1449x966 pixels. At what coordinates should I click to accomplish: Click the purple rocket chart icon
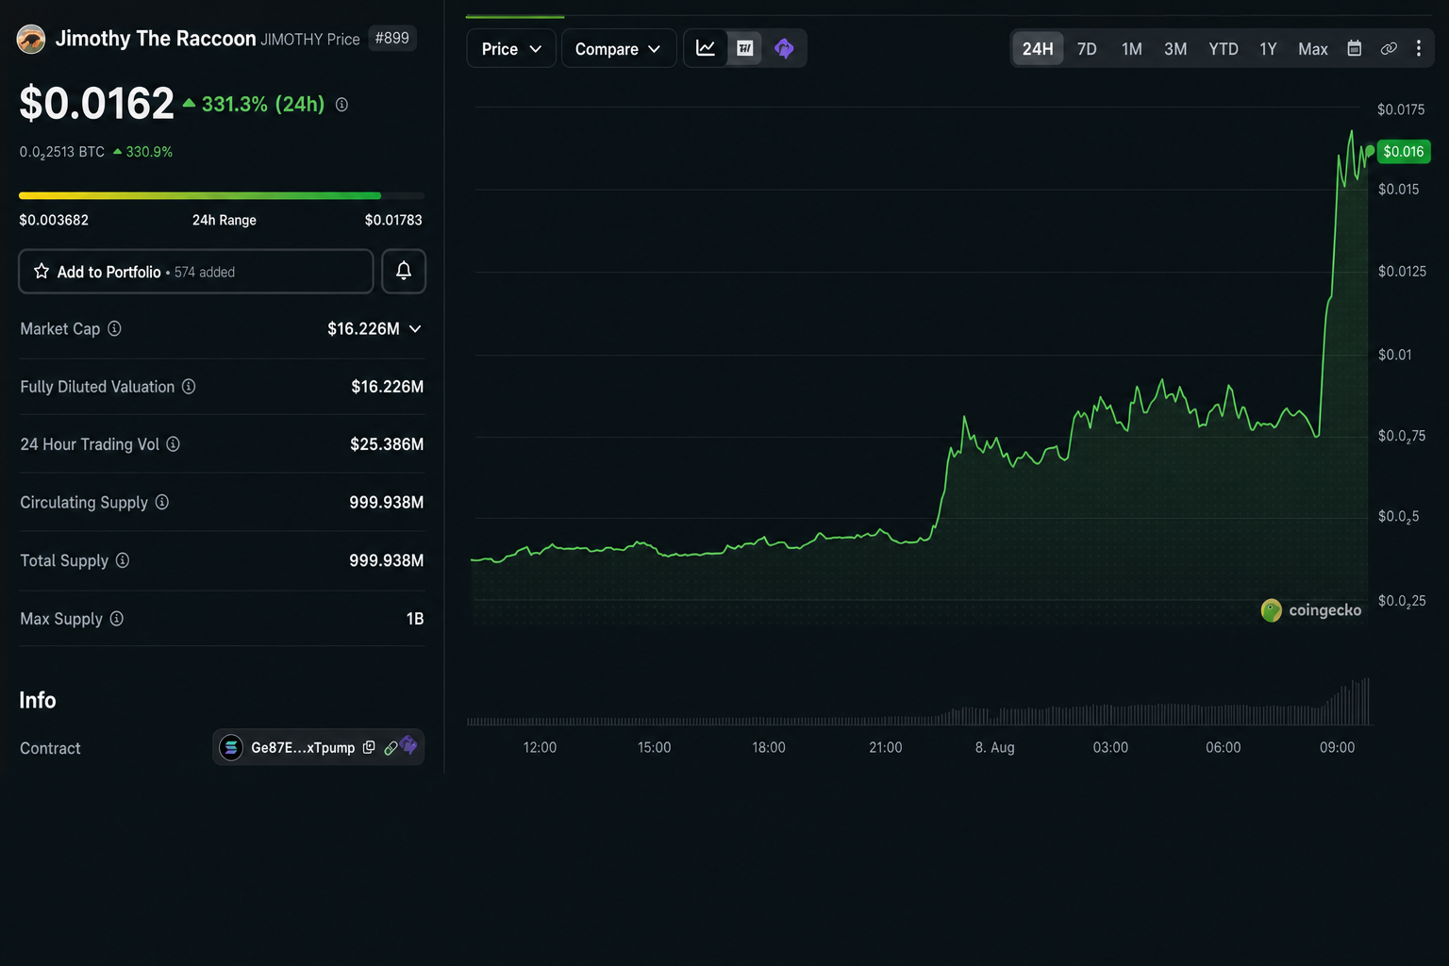[x=784, y=48]
